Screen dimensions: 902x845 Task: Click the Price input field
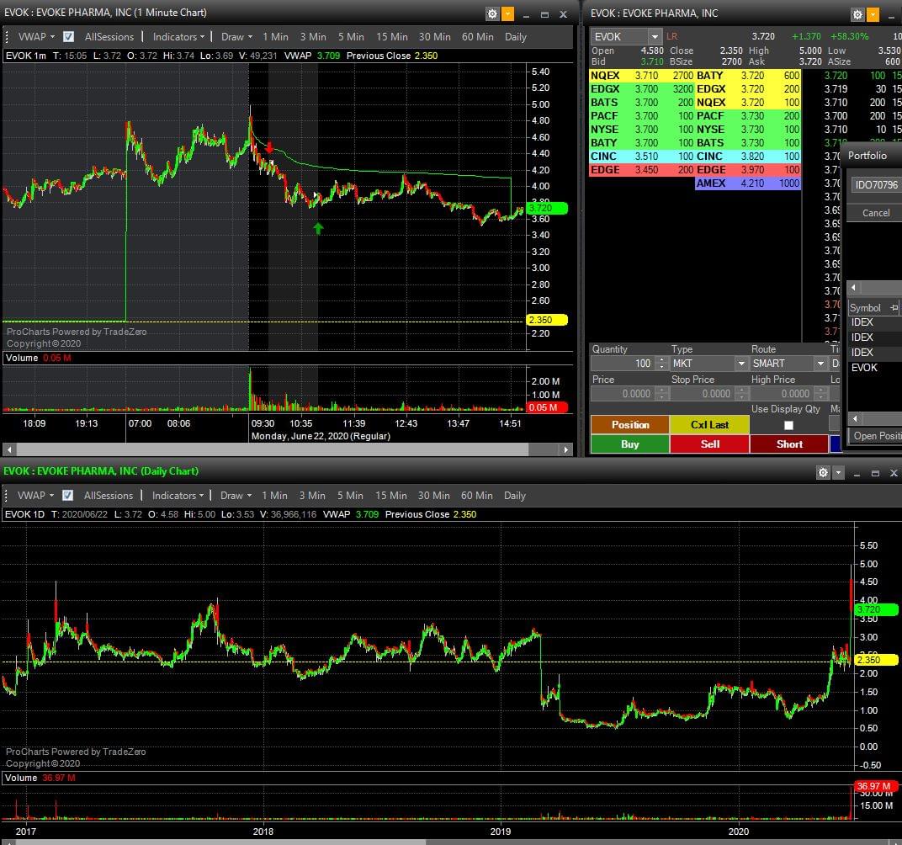click(622, 394)
